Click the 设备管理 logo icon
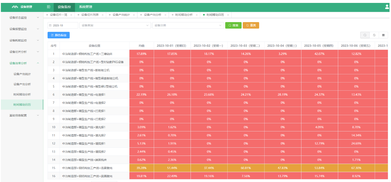This screenshot has width=391, height=182. pyautogui.click(x=15, y=7)
